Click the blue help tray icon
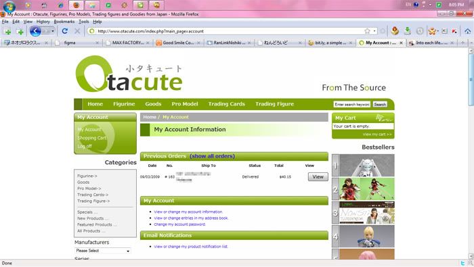474x267 pixels. click(x=416, y=5)
